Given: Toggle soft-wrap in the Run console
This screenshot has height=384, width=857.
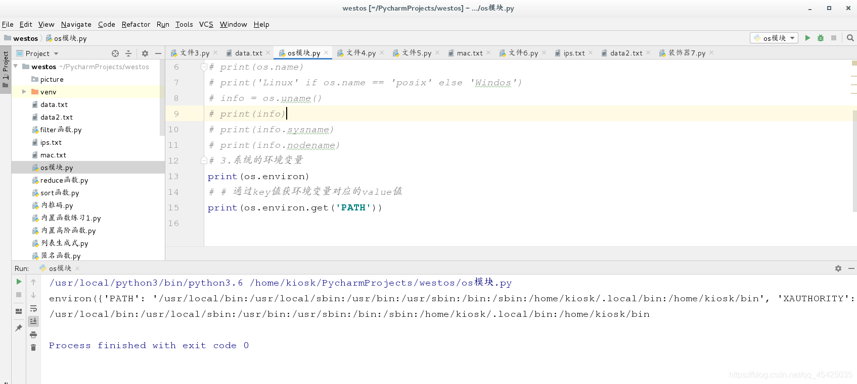Looking at the screenshot, I should coord(33,308).
